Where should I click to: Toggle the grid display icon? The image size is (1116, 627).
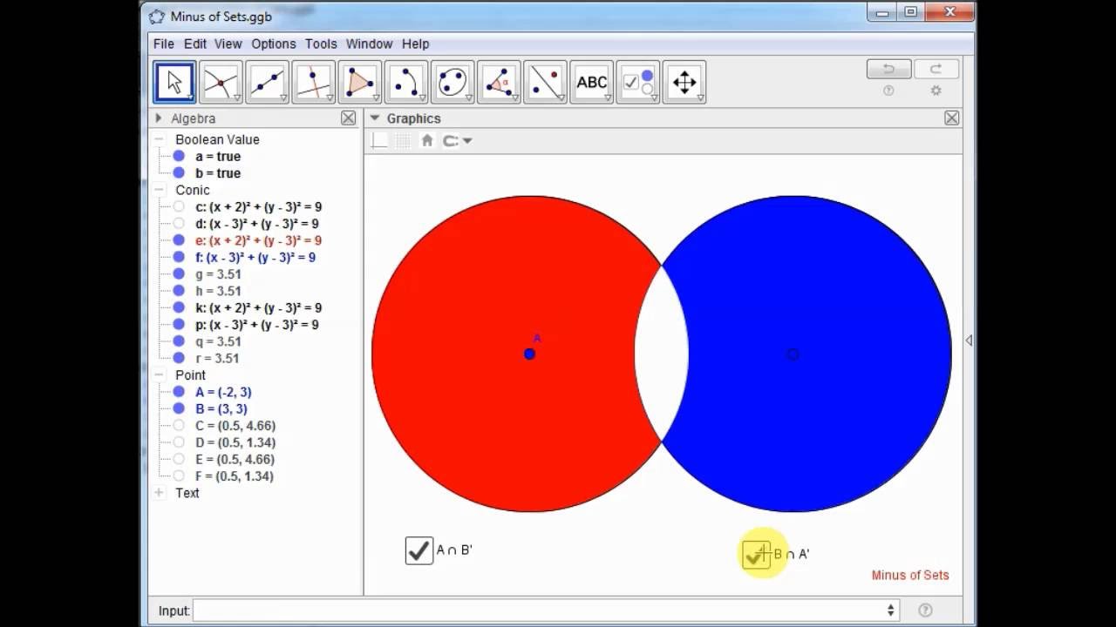tap(403, 140)
